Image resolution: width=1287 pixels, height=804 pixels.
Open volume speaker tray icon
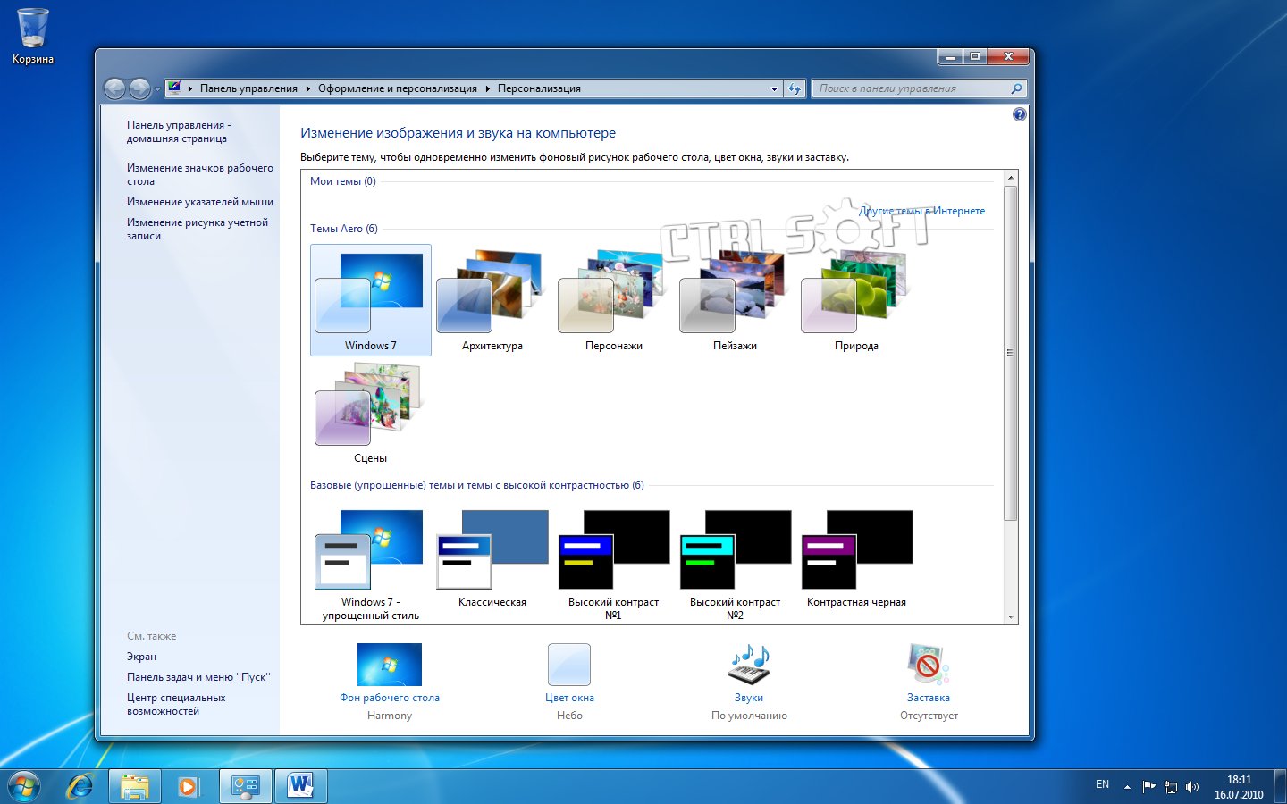[1191, 787]
